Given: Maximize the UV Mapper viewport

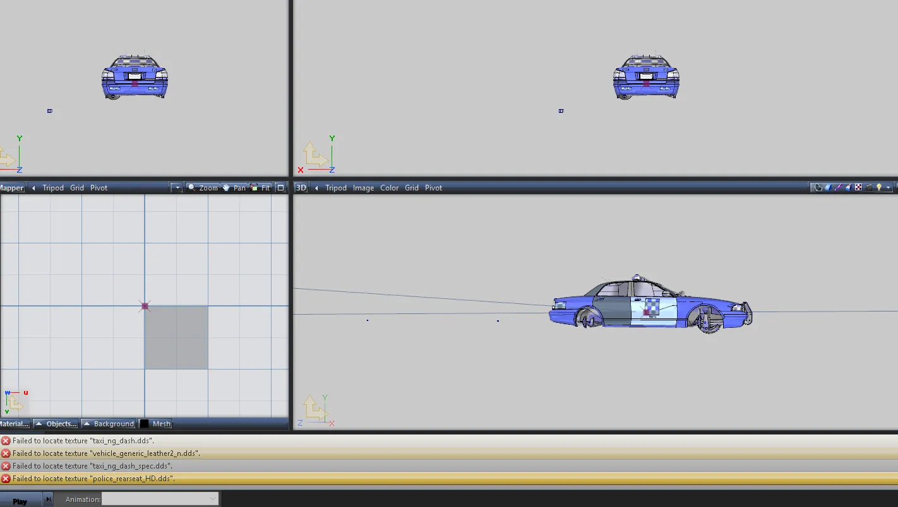Looking at the screenshot, I should [281, 188].
